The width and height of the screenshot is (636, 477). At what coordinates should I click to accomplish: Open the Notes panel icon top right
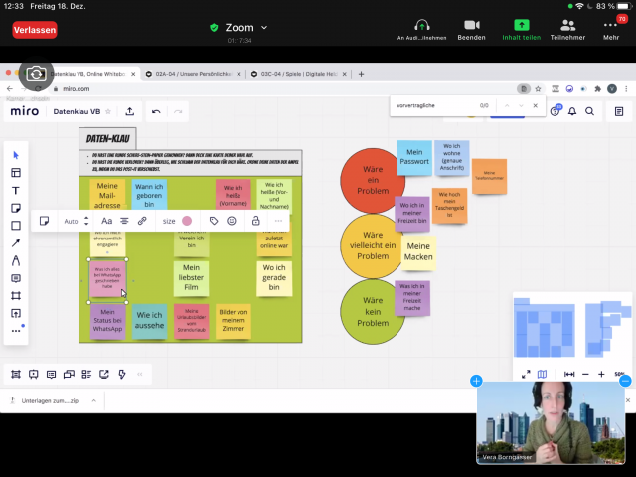point(619,111)
